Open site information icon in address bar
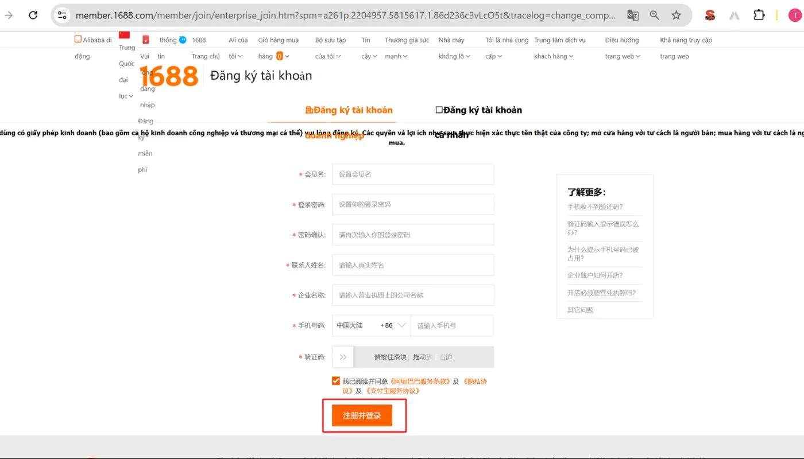The width and height of the screenshot is (804, 459). click(62, 15)
